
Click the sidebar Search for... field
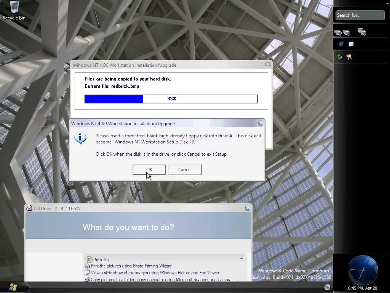coord(360,15)
